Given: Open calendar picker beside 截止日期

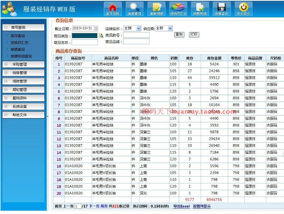Looking at the screenshot, I should 95,28.
